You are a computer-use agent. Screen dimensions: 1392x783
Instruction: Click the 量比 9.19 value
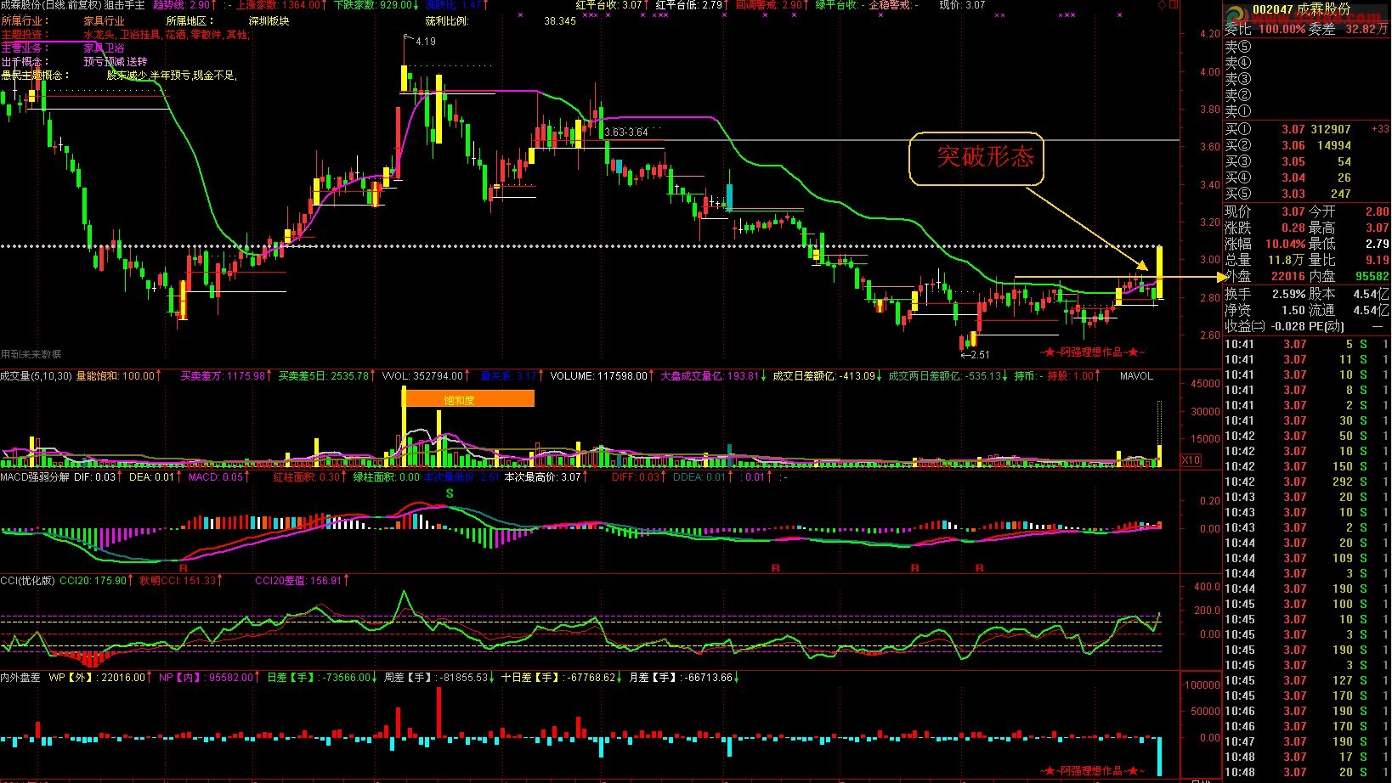tap(1378, 260)
